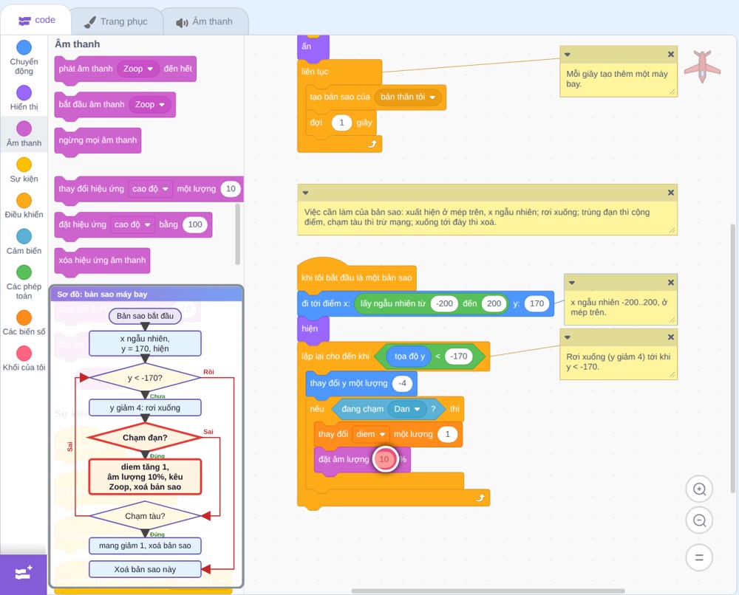Zoom in the code workspace

[x=699, y=489]
